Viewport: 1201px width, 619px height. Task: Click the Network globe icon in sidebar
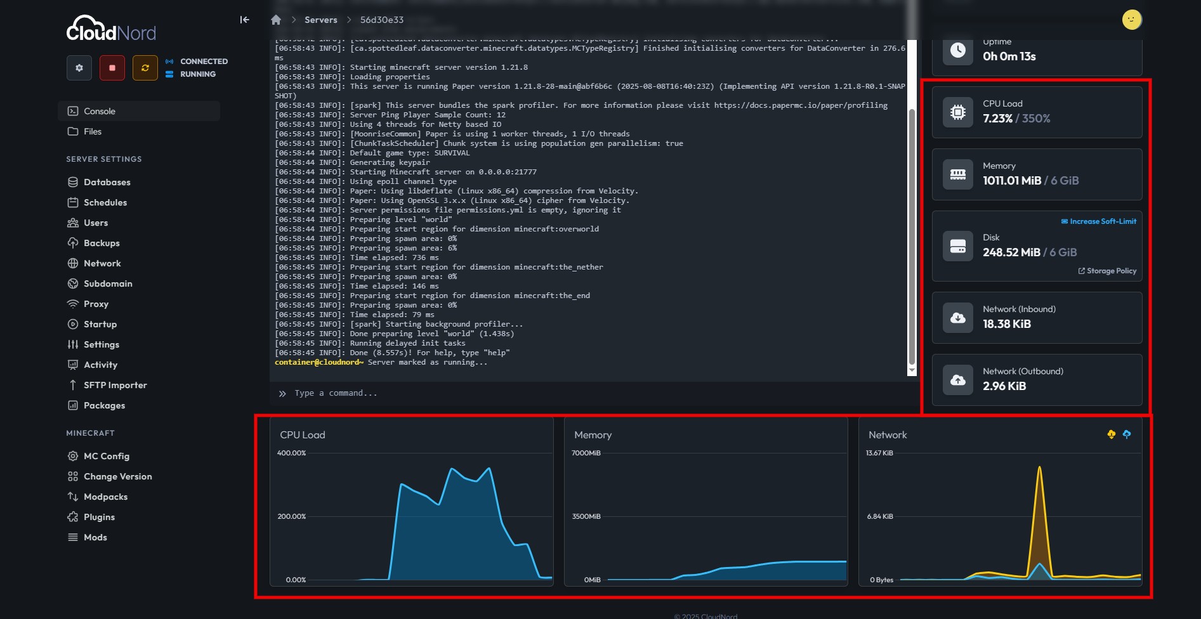73,263
